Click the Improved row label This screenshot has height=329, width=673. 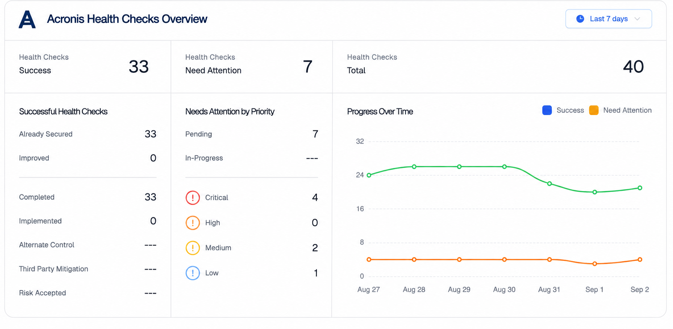pyautogui.click(x=34, y=158)
